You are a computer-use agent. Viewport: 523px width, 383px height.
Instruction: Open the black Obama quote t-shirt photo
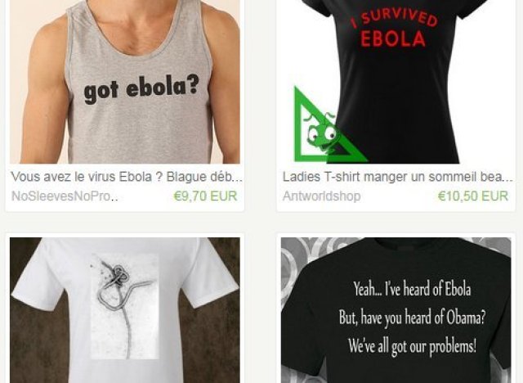[x=396, y=310]
